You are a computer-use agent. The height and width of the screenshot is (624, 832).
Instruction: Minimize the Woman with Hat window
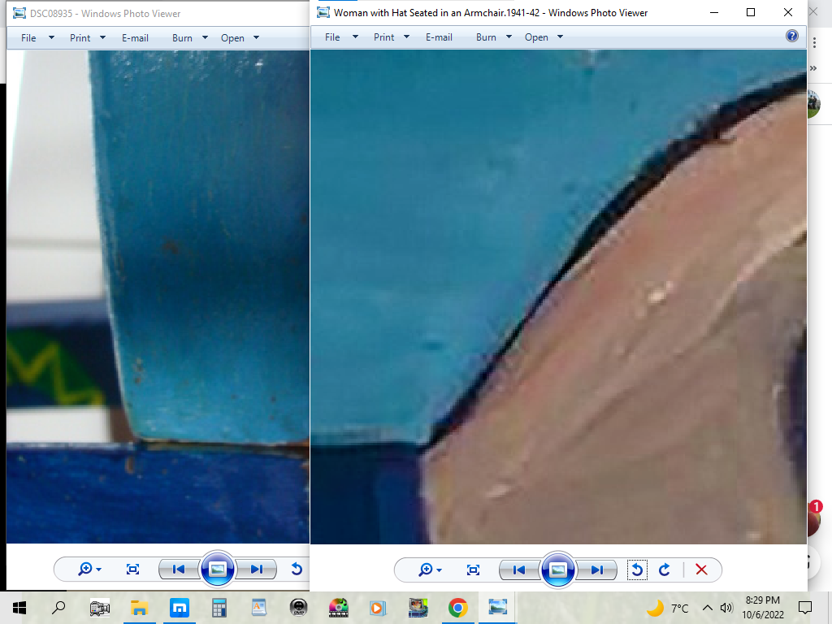[x=714, y=12]
